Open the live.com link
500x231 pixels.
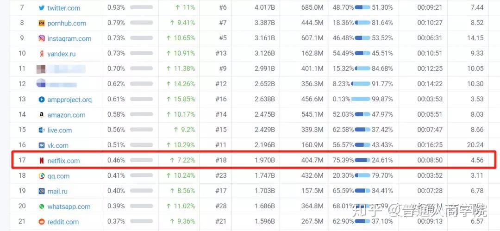coord(60,130)
